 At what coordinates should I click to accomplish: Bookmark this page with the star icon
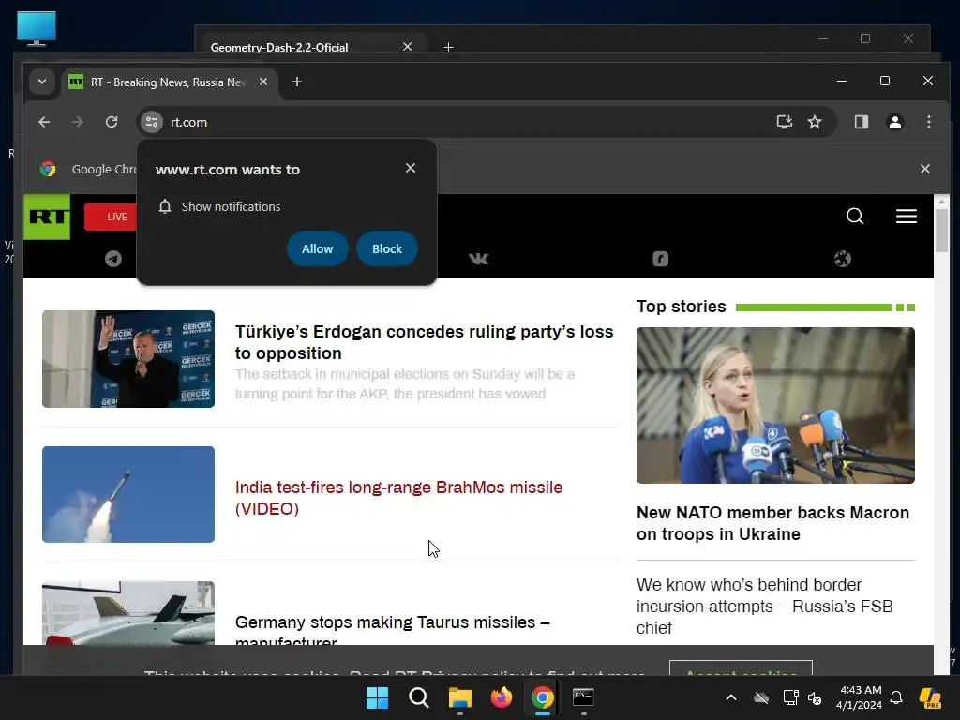(815, 122)
